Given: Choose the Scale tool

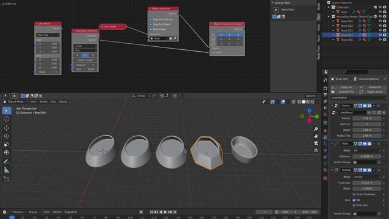Looking at the screenshot, I should [7, 144].
